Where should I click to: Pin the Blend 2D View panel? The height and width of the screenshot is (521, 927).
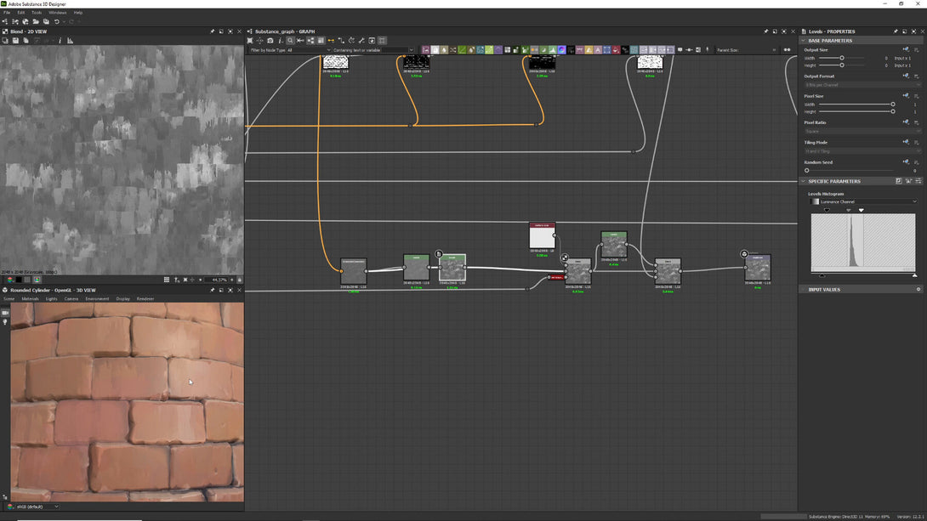pos(213,31)
